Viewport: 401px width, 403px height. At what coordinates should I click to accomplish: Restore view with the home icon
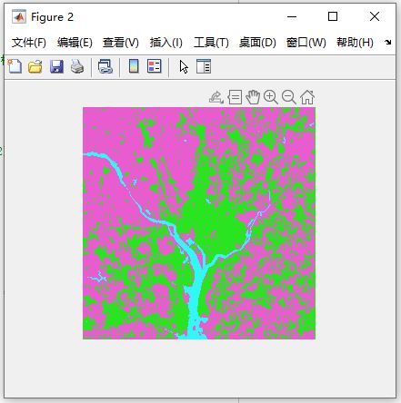click(307, 97)
